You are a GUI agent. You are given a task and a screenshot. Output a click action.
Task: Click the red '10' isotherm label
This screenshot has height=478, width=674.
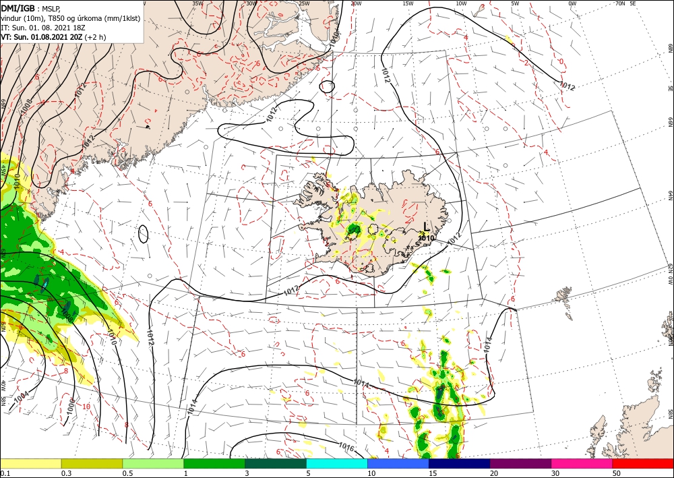[86, 407]
